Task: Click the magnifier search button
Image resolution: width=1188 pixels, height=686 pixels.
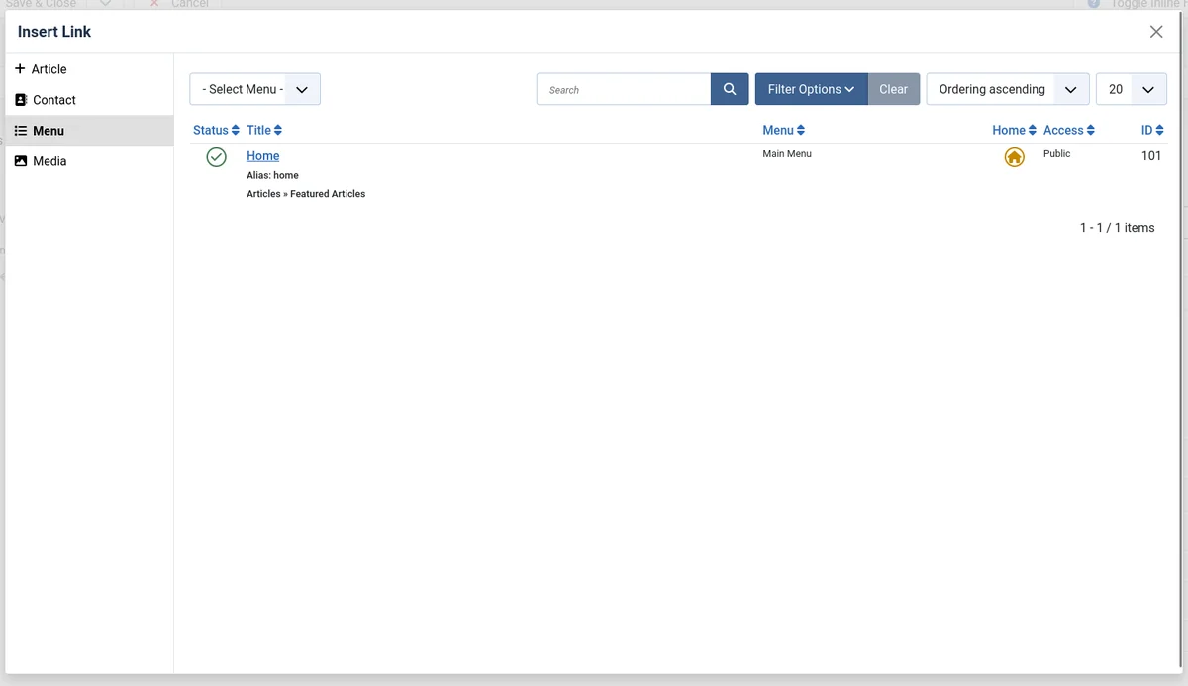Action: (730, 89)
